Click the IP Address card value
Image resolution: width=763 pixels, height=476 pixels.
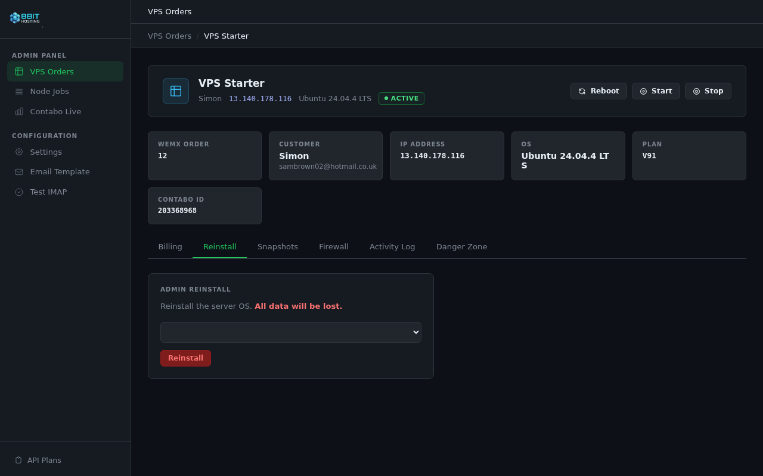(432, 156)
